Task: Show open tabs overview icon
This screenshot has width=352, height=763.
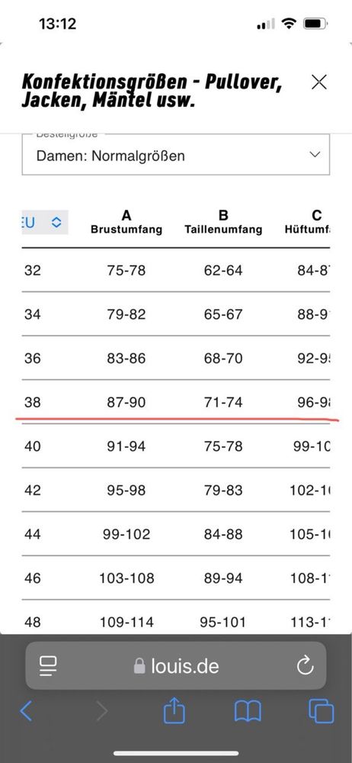Action: (x=322, y=711)
